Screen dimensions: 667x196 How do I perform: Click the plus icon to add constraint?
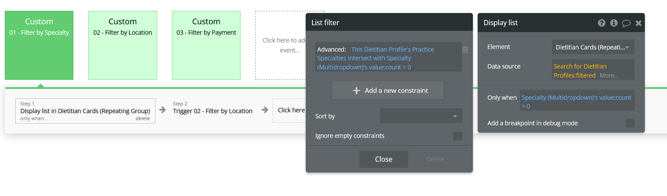click(357, 91)
